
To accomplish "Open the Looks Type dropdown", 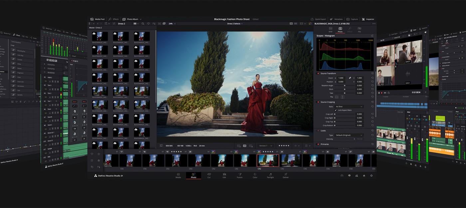I will (x=349, y=134).
